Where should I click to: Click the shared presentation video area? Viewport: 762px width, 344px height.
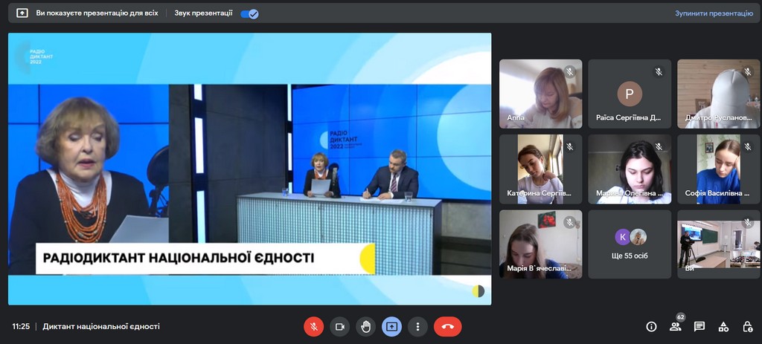(x=250, y=169)
